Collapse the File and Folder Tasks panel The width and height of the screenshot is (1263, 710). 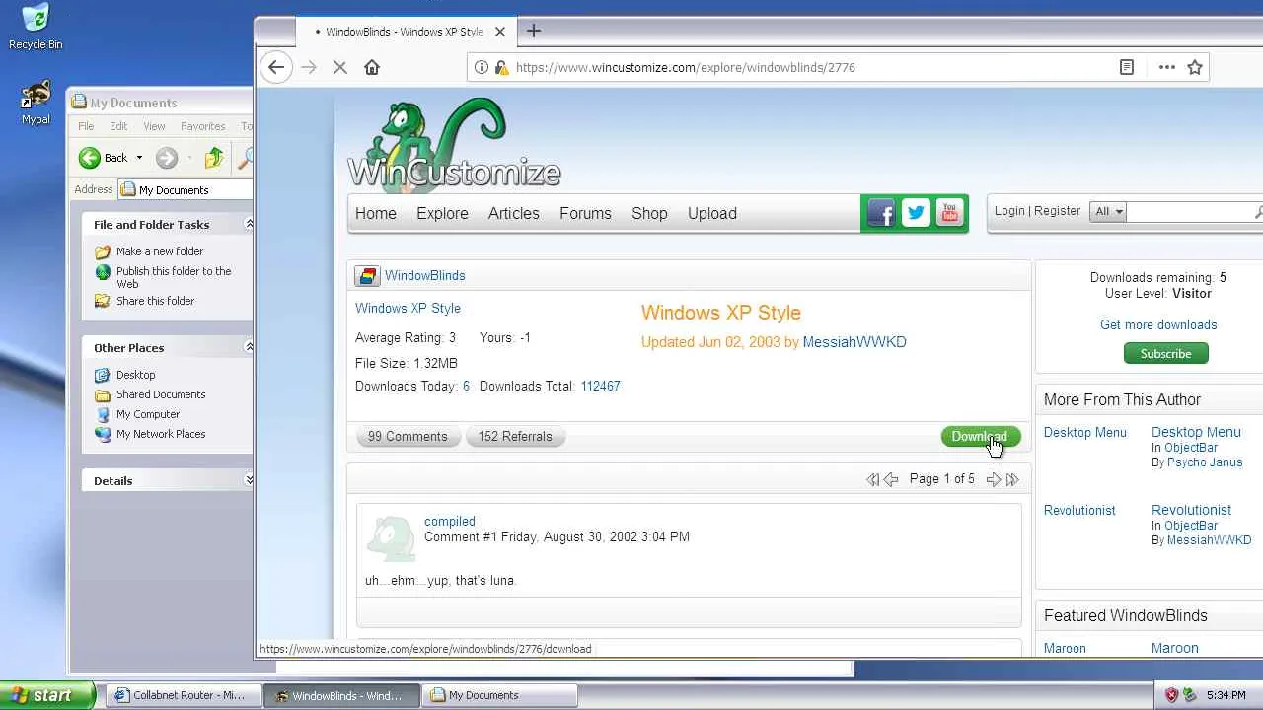[x=248, y=224]
